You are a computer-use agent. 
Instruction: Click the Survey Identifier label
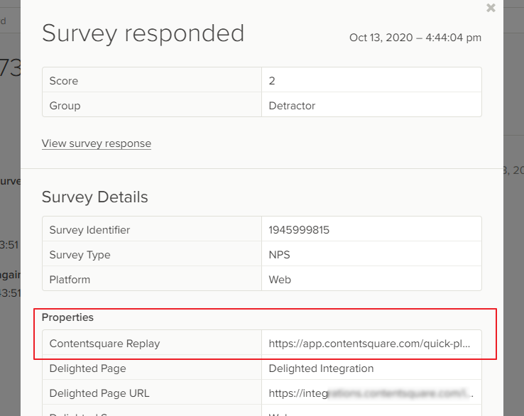pyautogui.click(x=89, y=230)
